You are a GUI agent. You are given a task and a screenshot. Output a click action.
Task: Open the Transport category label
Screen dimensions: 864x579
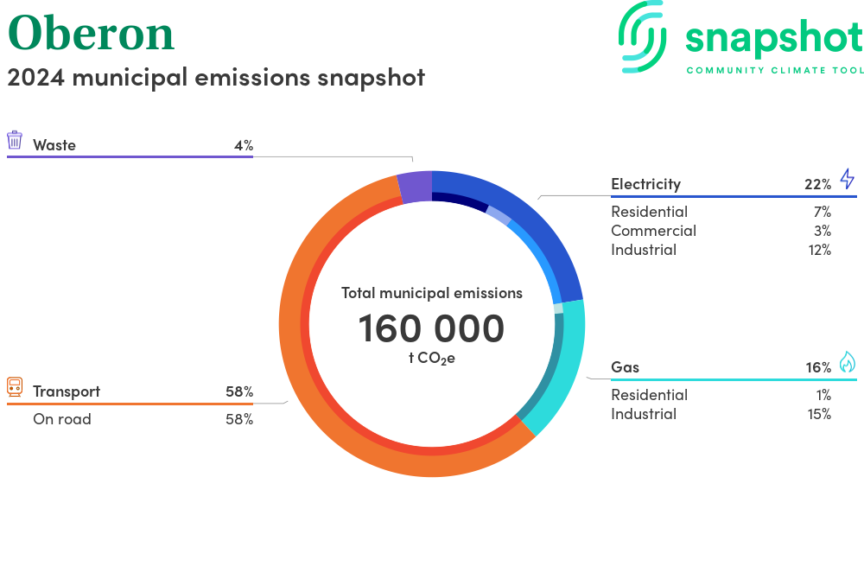pos(67,391)
